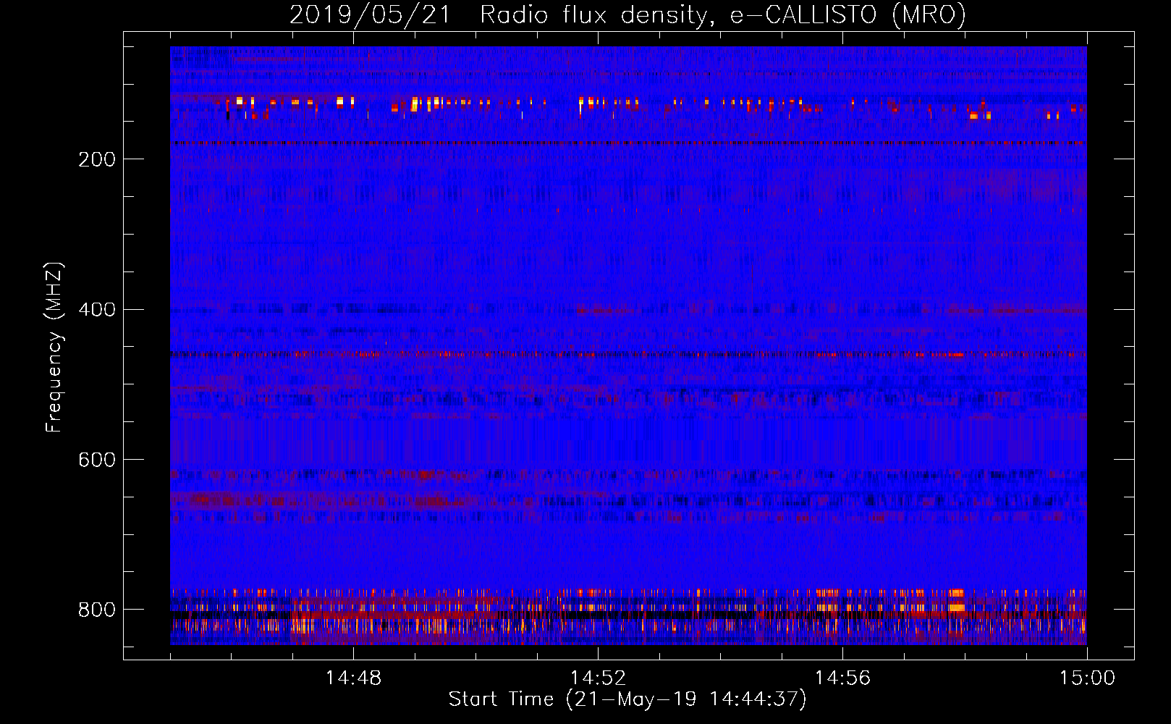Click the 14:52 time tick label
This screenshot has height=724, width=1171.
pyautogui.click(x=598, y=678)
